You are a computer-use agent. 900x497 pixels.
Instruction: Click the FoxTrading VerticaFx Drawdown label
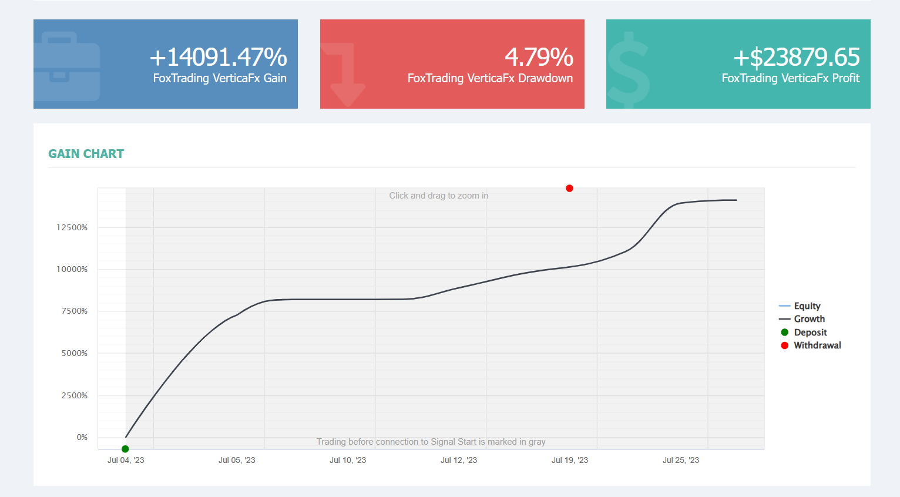click(490, 78)
